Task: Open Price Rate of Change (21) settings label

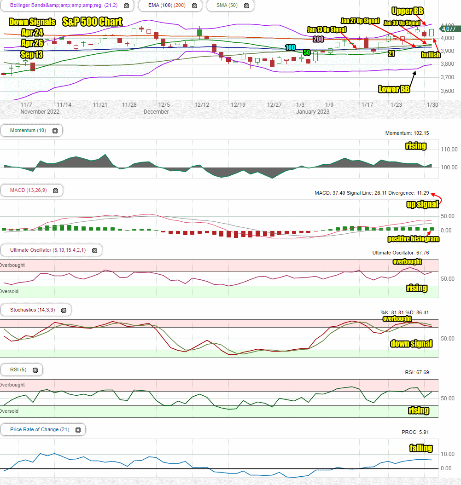Action: (x=40, y=429)
